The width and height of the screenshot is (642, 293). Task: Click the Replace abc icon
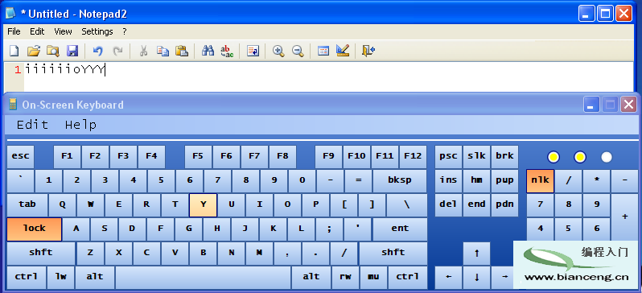point(227,51)
